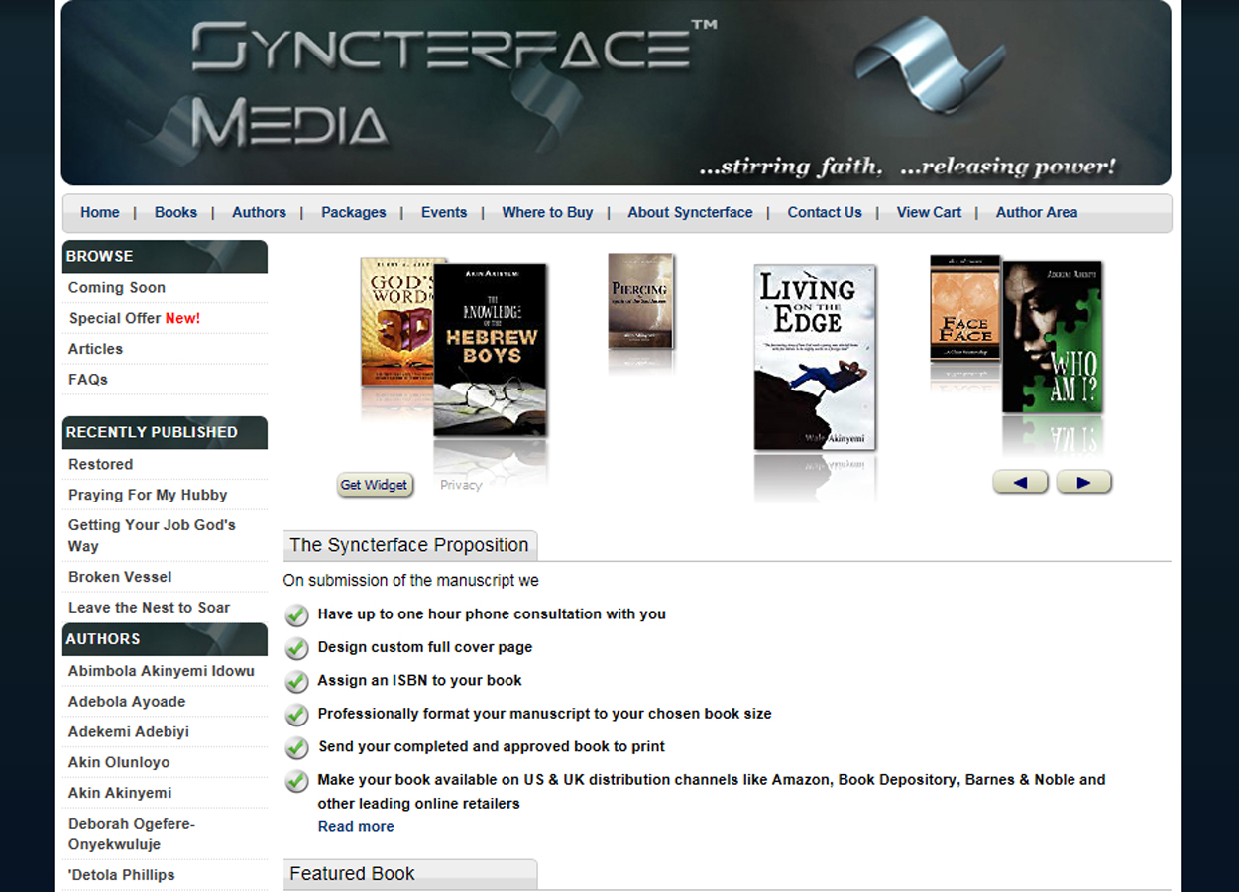1239x892 pixels.
Task: View author Akin Olunloyo
Action: 119,763
